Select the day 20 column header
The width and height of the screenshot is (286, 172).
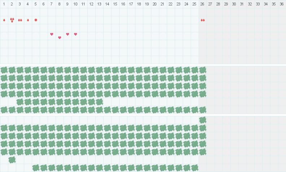pyautogui.click(x=155, y=4)
